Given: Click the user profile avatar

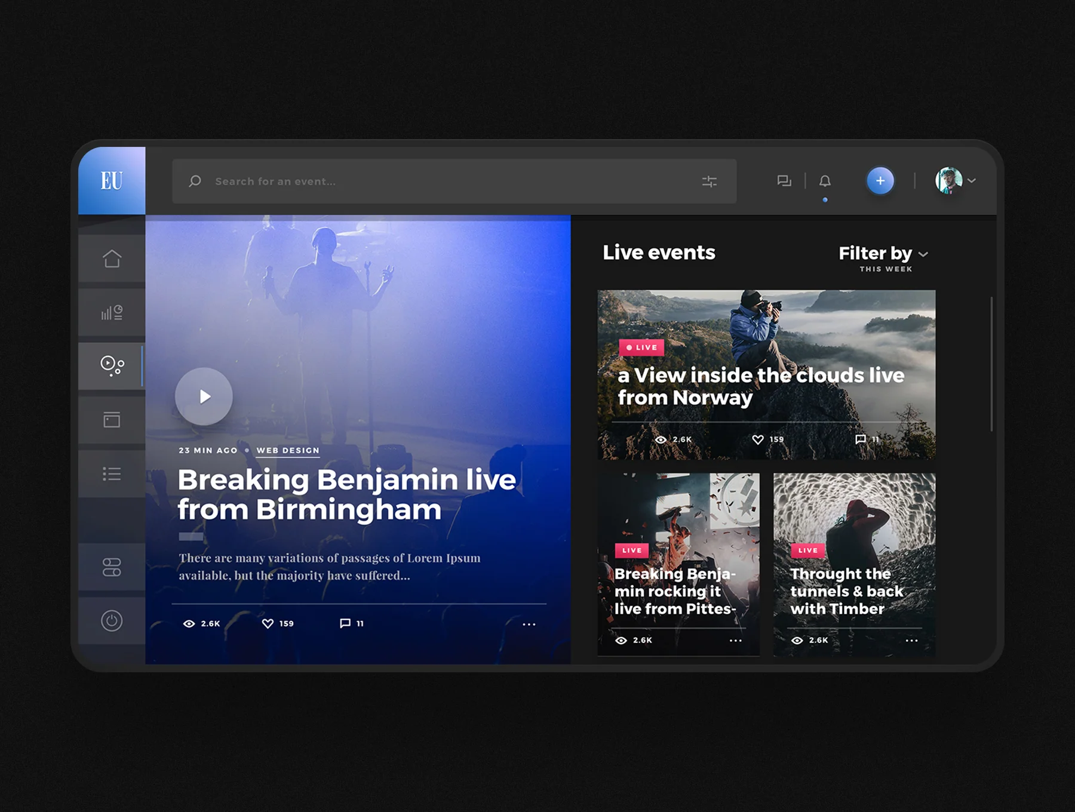Looking at the screenshot, I should pos(949,180).
